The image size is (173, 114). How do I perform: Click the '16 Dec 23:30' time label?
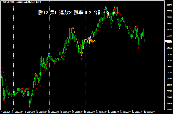pyautogui.click(x=89, y=112)
